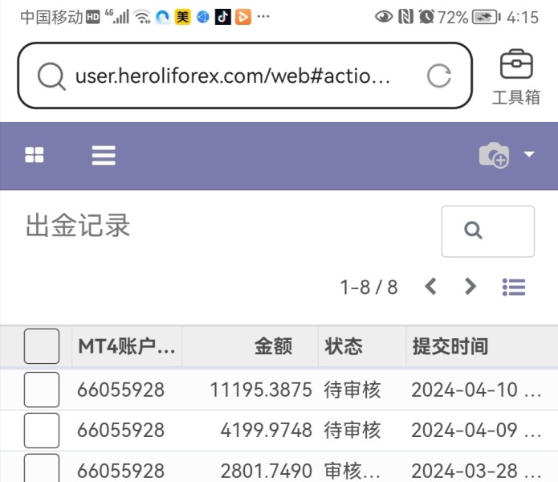Expand the user account dropdown arrow
Image resolution: width=558 pixels, height=482 pixels.
tap(529, 153)
